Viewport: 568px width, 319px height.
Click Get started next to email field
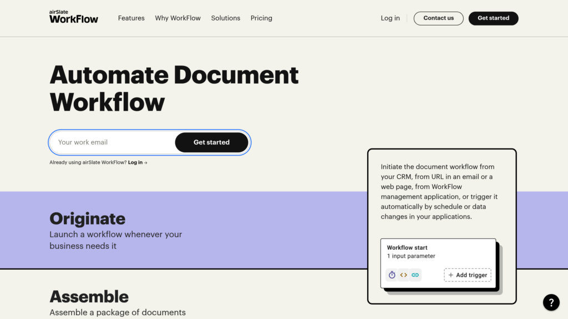click(x=211, y=142)
